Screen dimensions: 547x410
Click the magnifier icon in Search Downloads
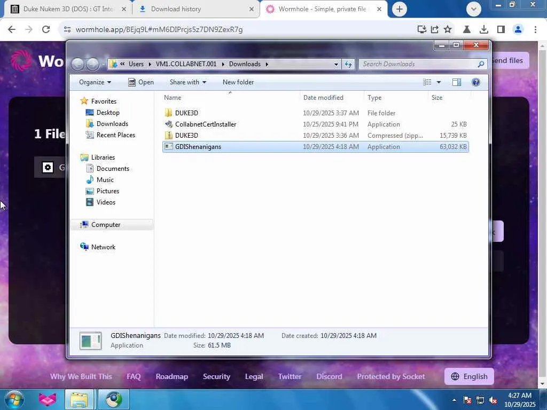[x=481, y=64]
